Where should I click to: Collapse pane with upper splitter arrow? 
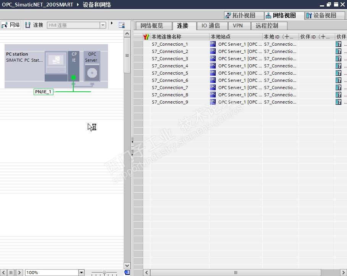click(132, 142)
